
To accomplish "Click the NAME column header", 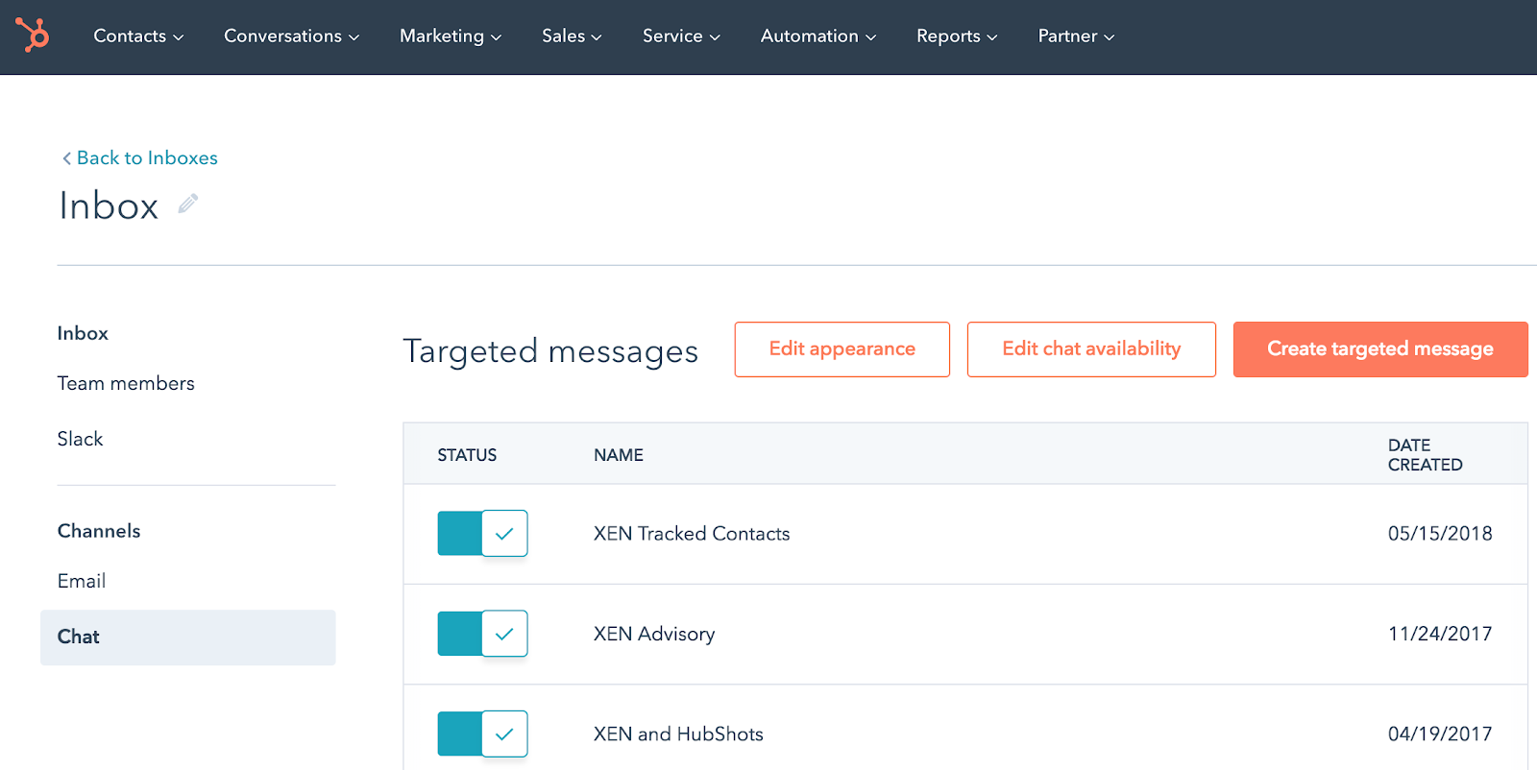I will (x=619, y=455).
